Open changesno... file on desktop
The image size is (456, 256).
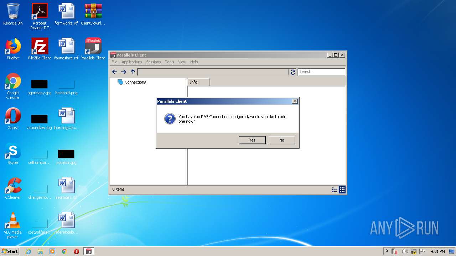tap(40, 192)
